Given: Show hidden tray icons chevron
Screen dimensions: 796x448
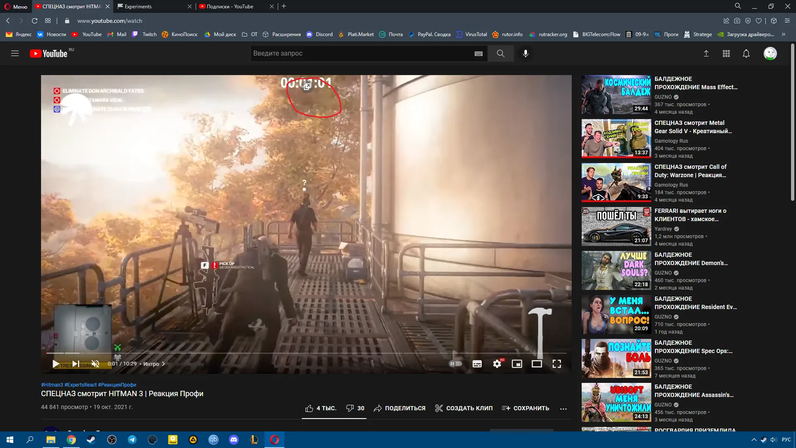Looking at the screenshot, I should click(x=754, y=440).
